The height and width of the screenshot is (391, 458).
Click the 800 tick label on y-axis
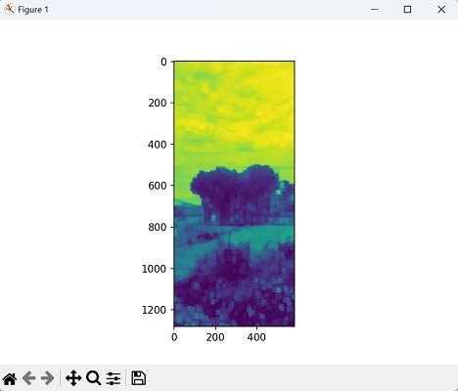coord(158,227)
